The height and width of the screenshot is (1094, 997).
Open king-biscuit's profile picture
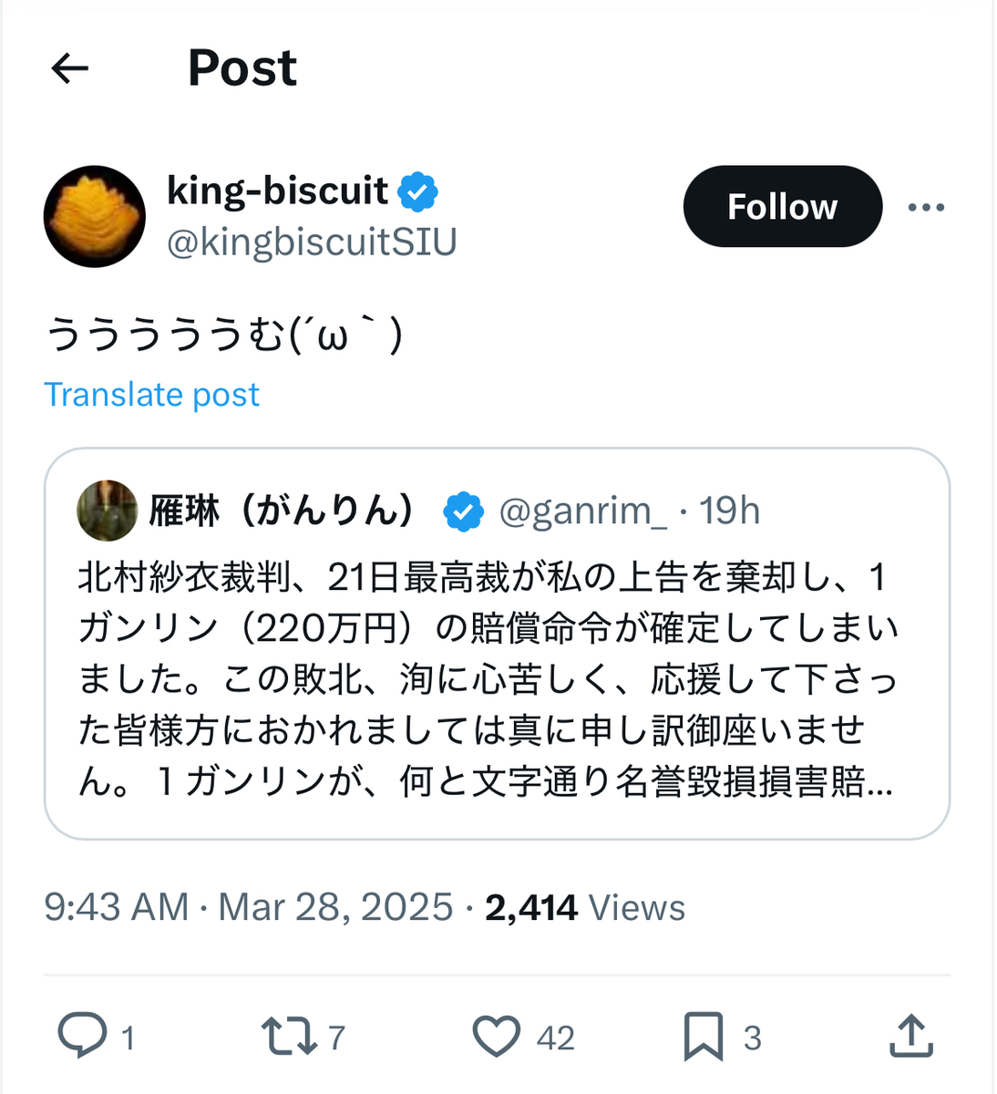(95, 216)
